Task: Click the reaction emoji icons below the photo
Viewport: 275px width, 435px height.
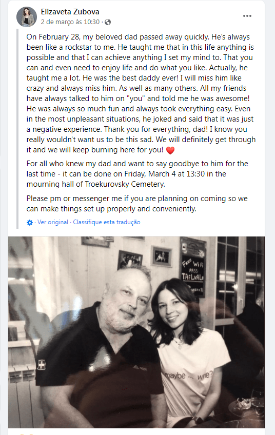Action: 25,434
